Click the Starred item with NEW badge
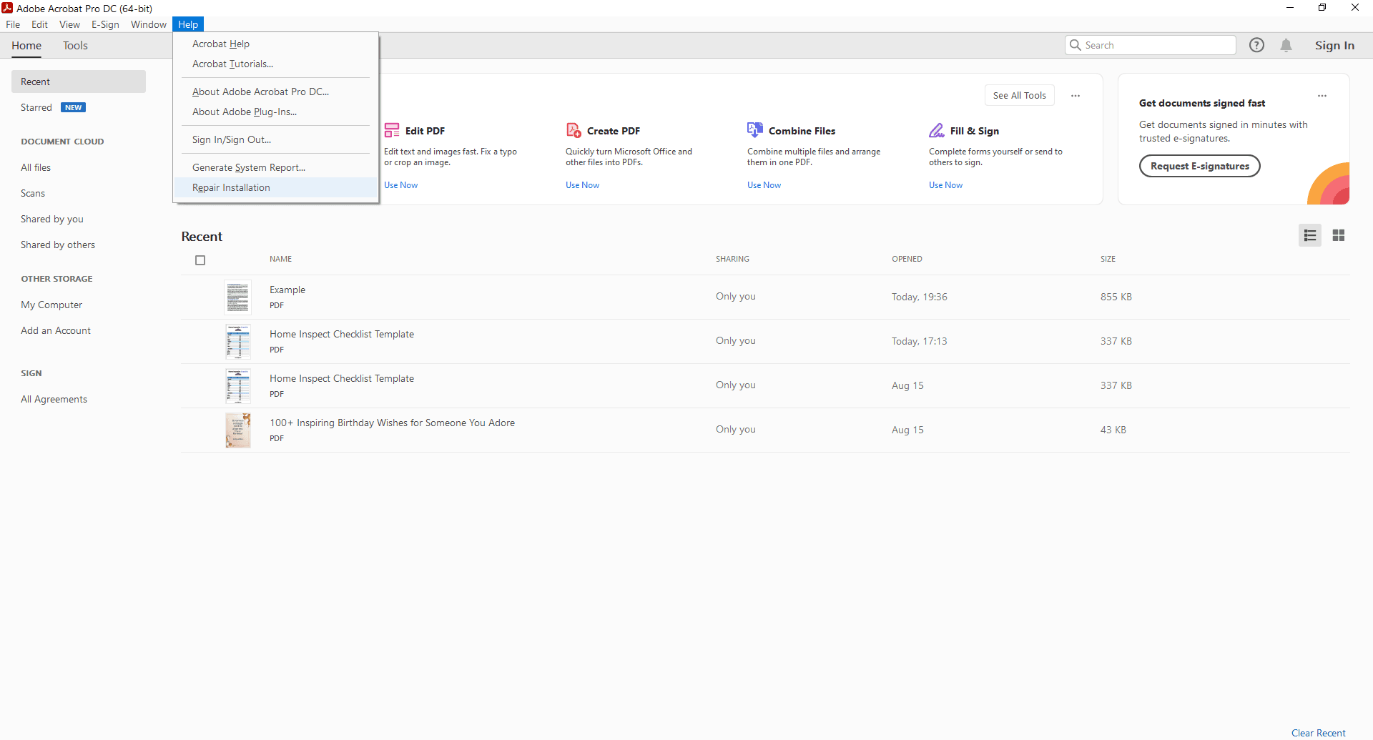The height and width of the screenshot is (740, 1373). [x=36, y=107]
